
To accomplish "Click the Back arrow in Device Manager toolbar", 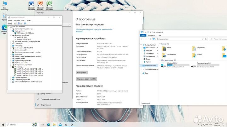I will click(9, 24).
